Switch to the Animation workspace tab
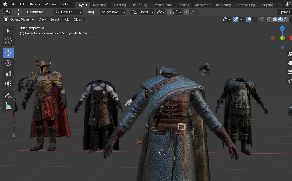Viewport: 292px width, 181px height. pos(203,5)
